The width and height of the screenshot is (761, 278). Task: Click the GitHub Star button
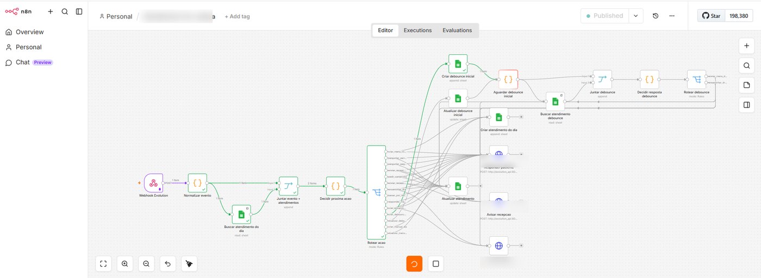pyautogui.click(x=711, y=16)
